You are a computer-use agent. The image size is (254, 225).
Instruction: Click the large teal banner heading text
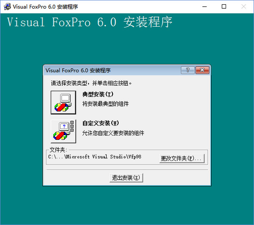tap(90, 22)
